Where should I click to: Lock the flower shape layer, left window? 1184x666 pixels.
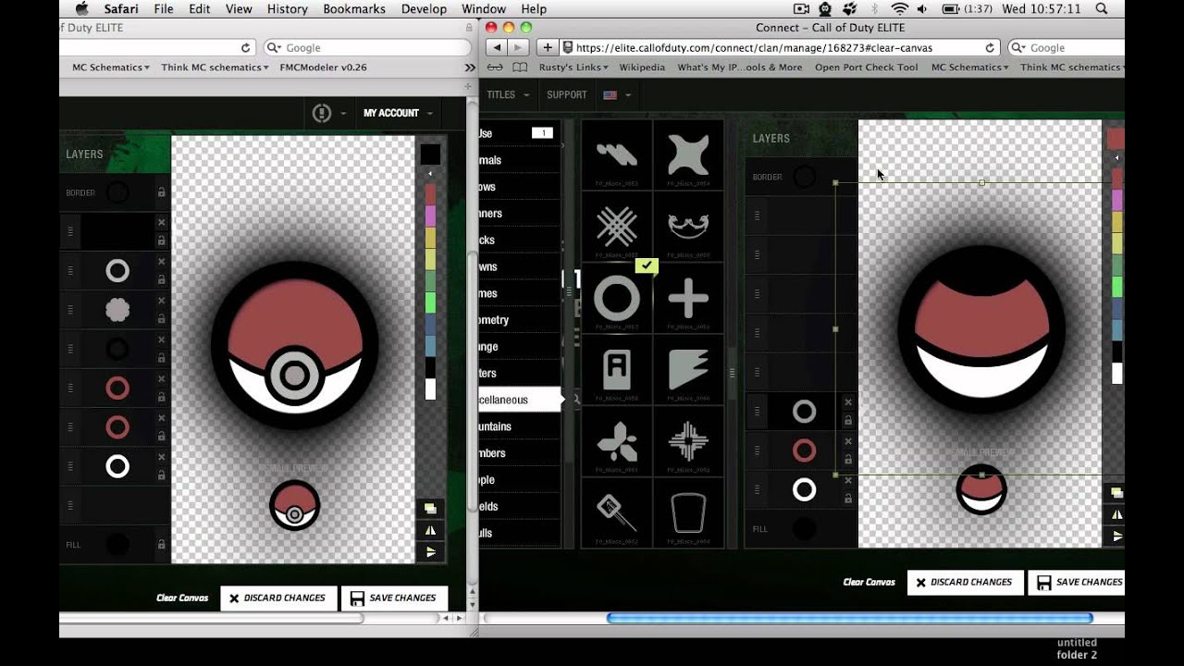click(x=161, y=318)
